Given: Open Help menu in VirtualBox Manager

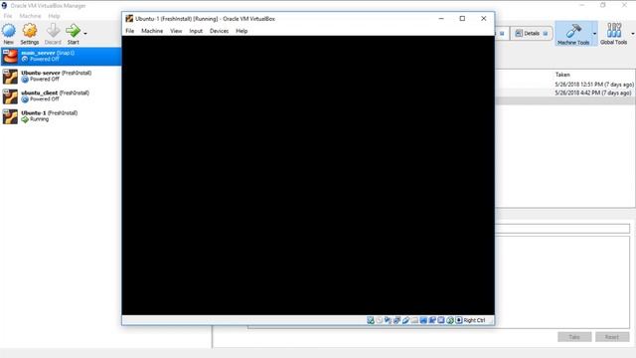Looking at the screenshot, I should pyautogui.click(x=54, y=16).
